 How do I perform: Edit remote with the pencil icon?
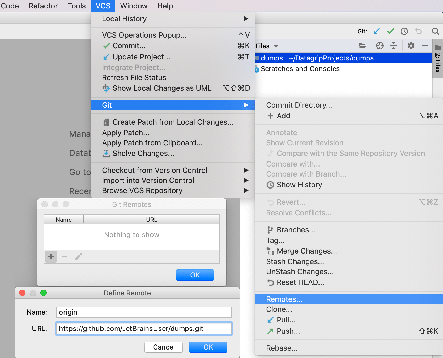[x=79, y=256]
